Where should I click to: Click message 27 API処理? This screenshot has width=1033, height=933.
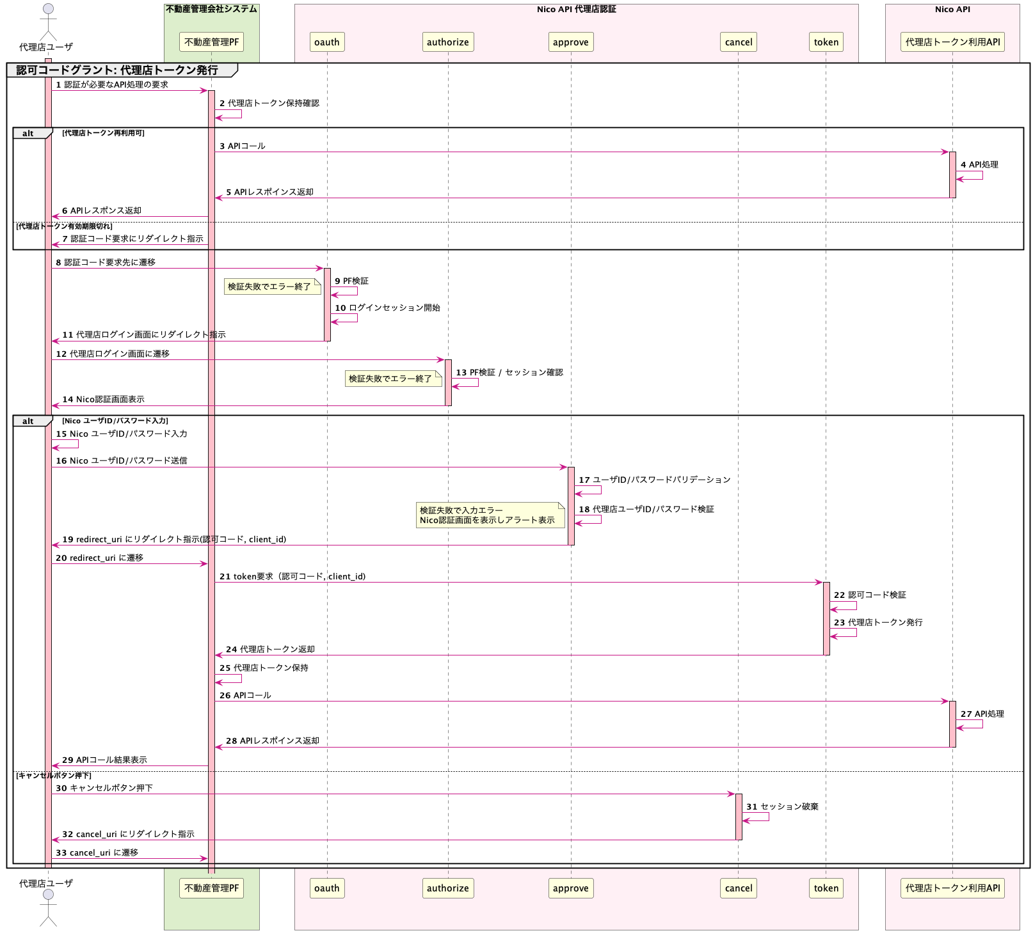[x=982, y=714]
